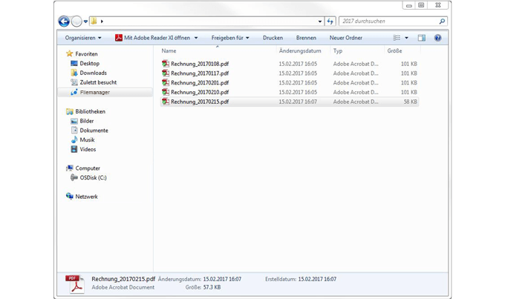Create a folder with Neuer Ordner
The height and width of the screenshot is (299, 505).
(345, 38)
